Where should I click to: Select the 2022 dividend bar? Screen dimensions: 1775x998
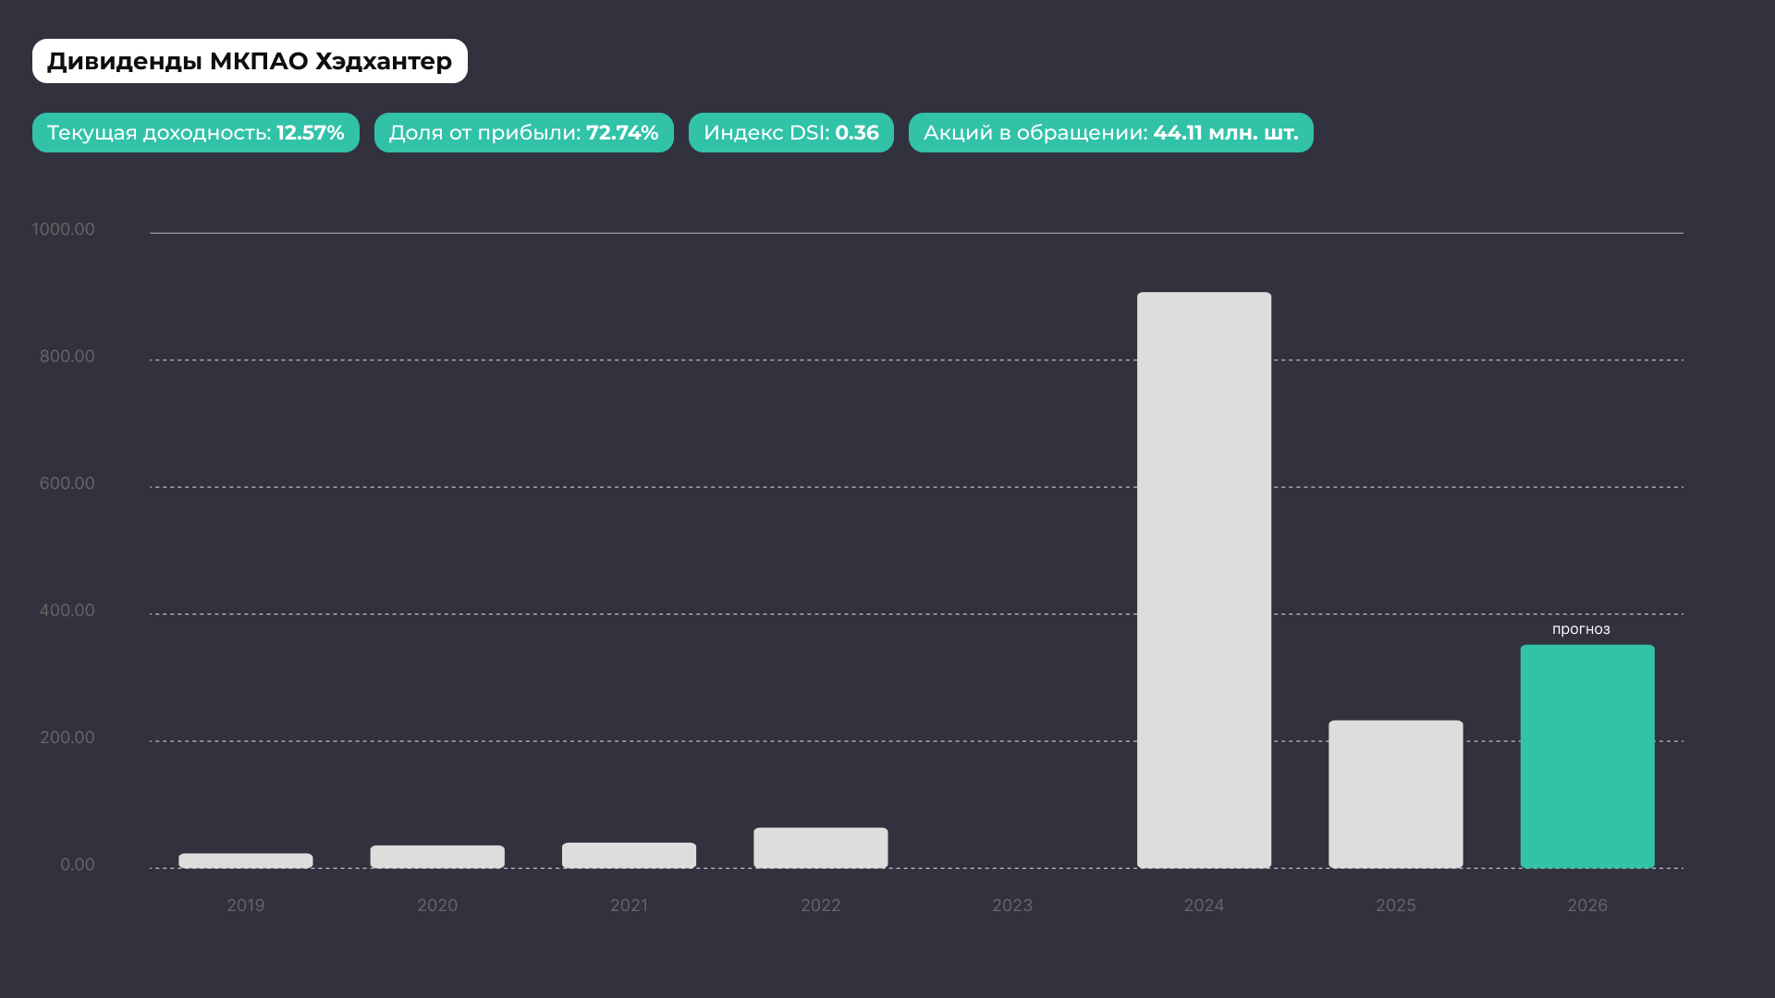820,847
